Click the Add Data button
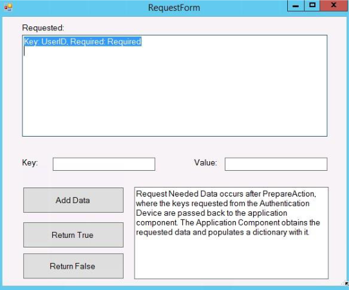Screen dimensions: 349x290 [x=73, y=200]
